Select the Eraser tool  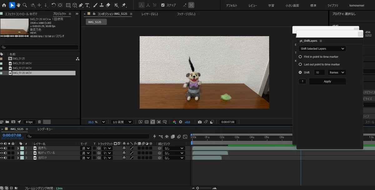[x=108, y=5]
